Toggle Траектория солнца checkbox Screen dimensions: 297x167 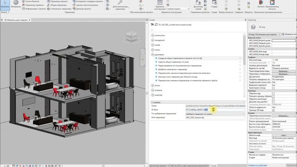tap(273, 88)
